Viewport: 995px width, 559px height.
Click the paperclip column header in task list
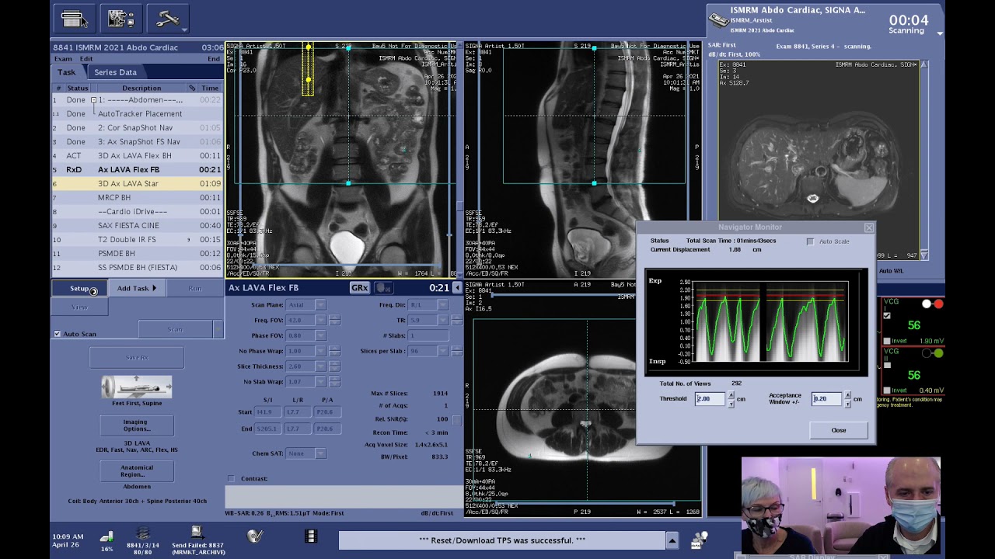192,88
